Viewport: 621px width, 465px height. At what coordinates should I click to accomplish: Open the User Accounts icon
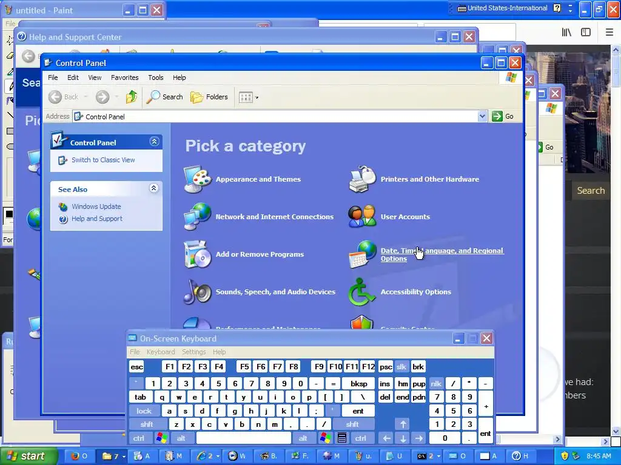coord(362,217)
